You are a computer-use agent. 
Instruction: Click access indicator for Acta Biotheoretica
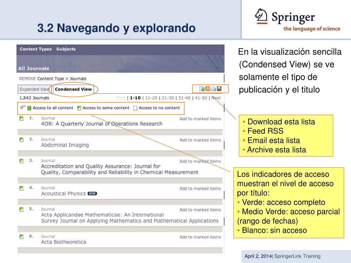coord(21,237)
